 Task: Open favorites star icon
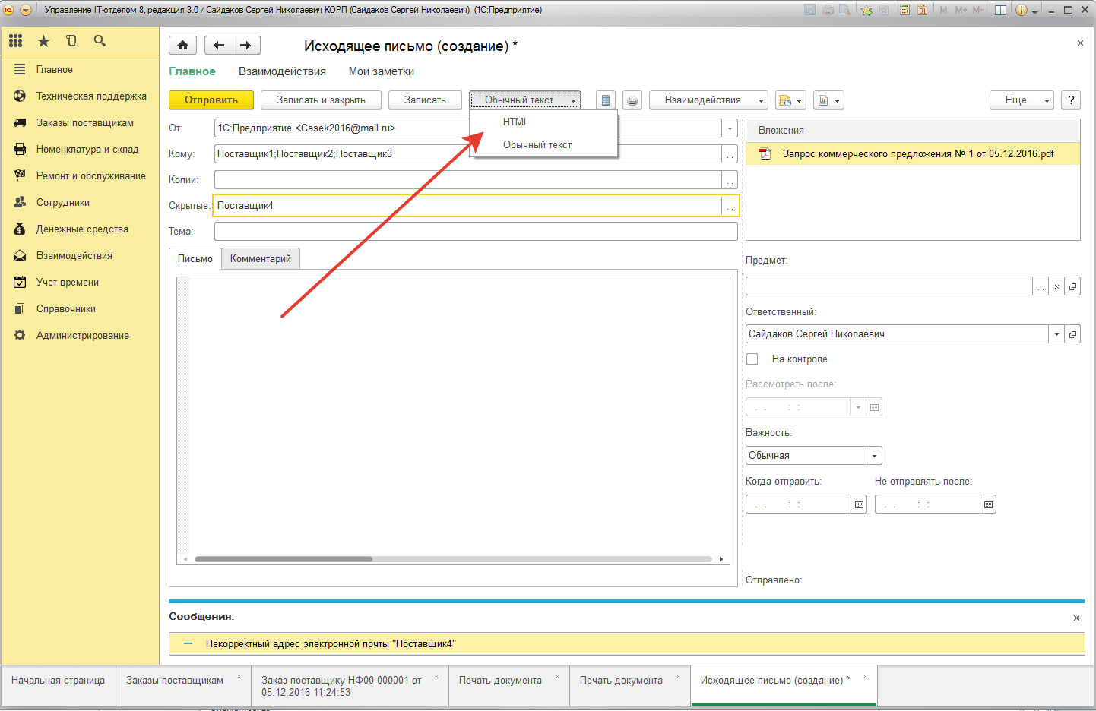(44, 41)
